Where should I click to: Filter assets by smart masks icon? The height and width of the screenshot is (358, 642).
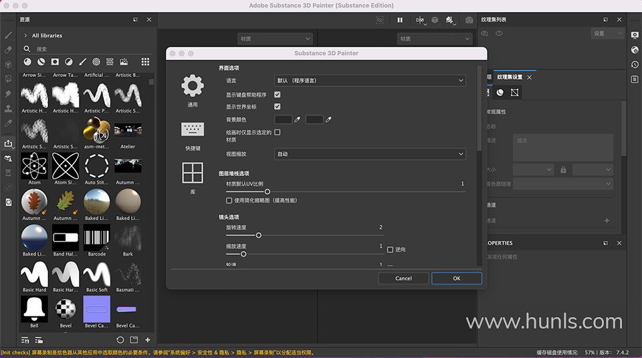coord(55,62)
